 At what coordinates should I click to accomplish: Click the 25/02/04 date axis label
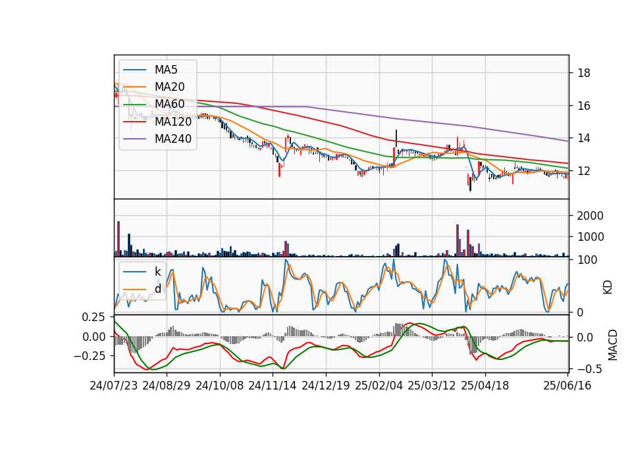click(379, 386)
